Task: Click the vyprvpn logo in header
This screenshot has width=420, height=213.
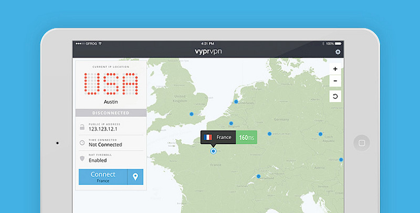Action: point(208,51)
